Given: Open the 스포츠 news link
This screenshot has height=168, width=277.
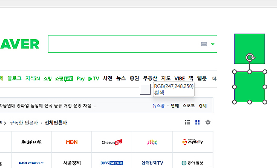Looking at the screenshot, I should (188, 105).
